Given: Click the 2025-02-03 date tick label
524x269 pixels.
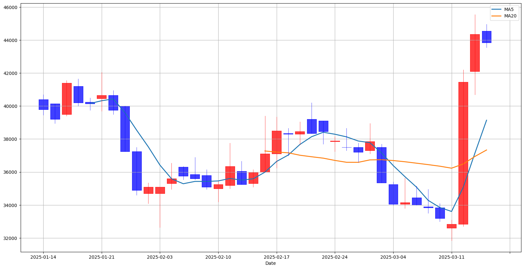Looking at the screenshot, I should (160, 257).
